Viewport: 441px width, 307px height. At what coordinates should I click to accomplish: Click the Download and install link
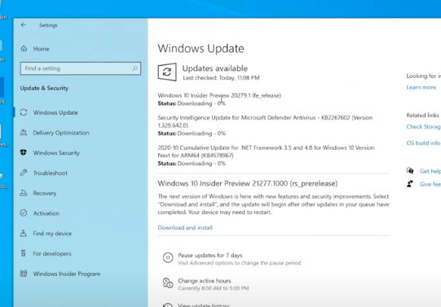[185, 227]
